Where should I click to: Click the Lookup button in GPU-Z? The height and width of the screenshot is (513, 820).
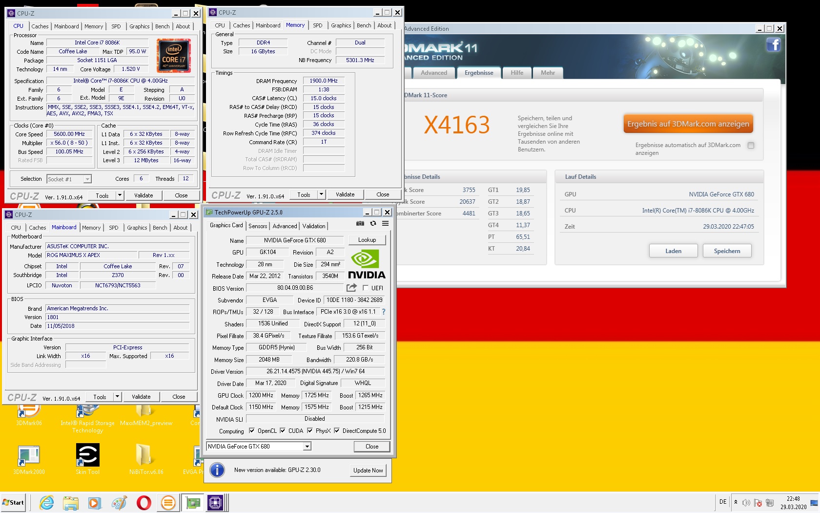pyautogui.click(x=367, y=240)
